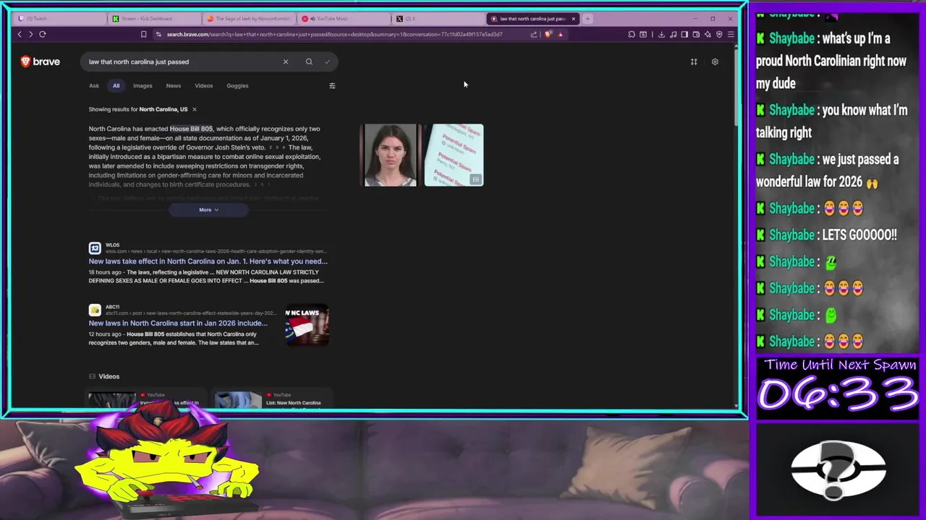Close the current North Carolina search tab
Image resolution: width=926 pixels, height=520 pixels.
574,19
